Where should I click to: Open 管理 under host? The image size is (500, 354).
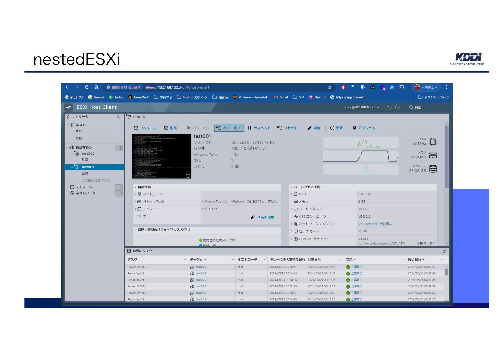[x=79, y=131]
